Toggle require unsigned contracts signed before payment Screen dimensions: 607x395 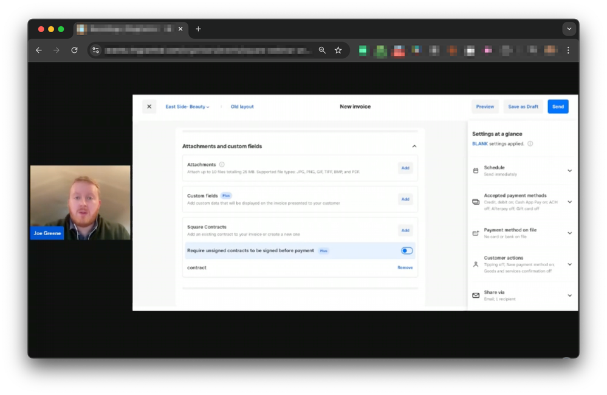click(406, 250)
